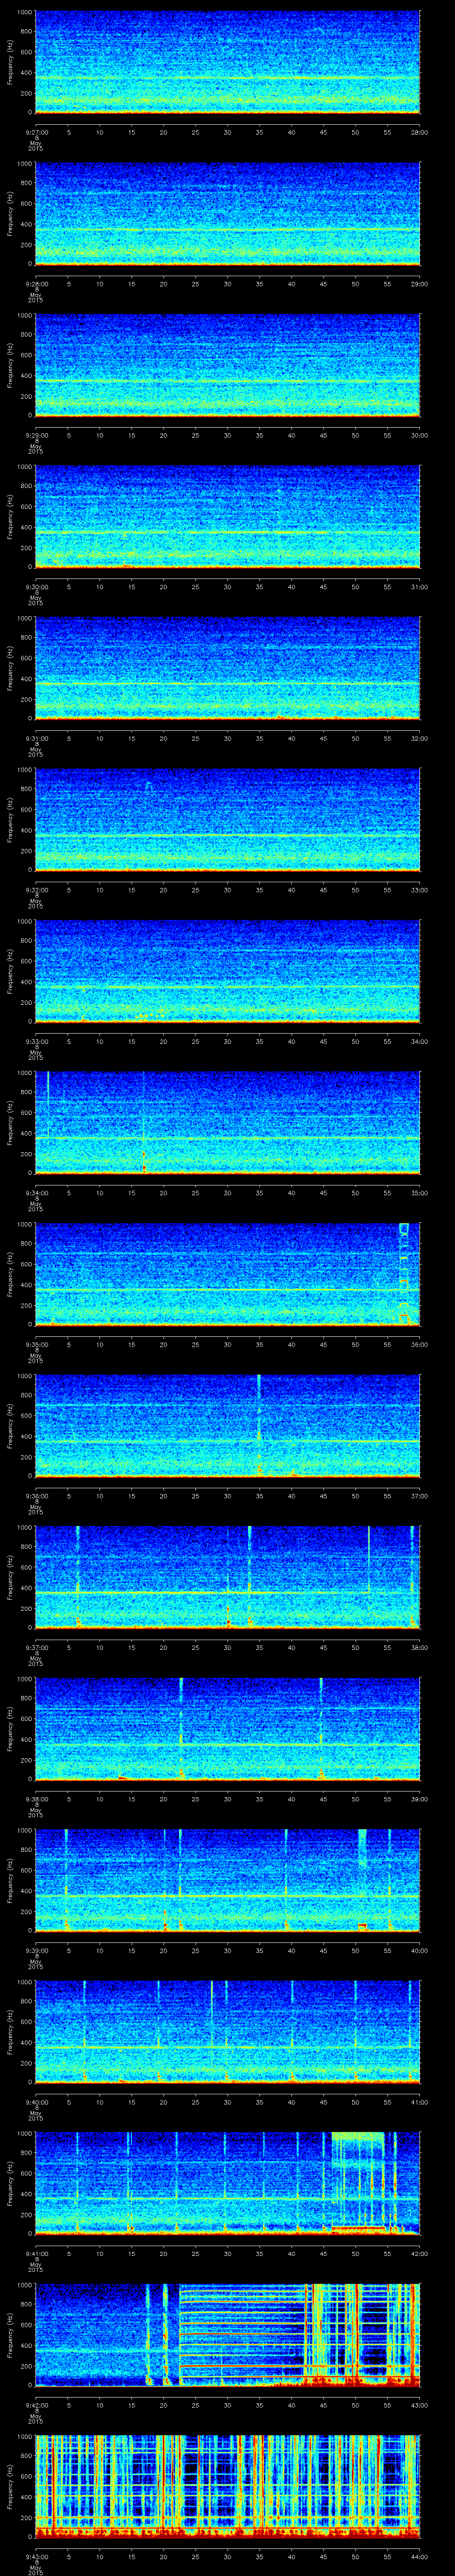455x2576 pixels.
Task: Click the spectrogram panel starting at 9:27:00
Action: click(227, 62)
